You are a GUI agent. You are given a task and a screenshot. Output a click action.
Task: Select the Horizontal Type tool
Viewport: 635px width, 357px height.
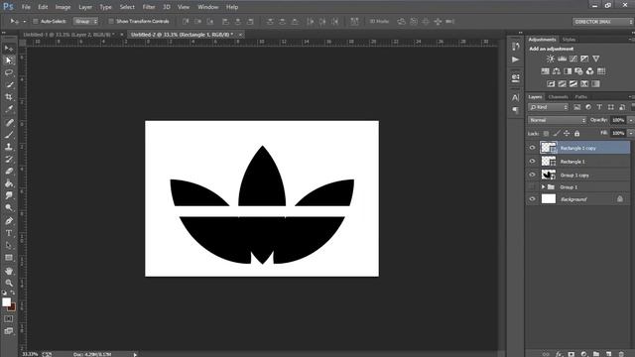point(9,233)
